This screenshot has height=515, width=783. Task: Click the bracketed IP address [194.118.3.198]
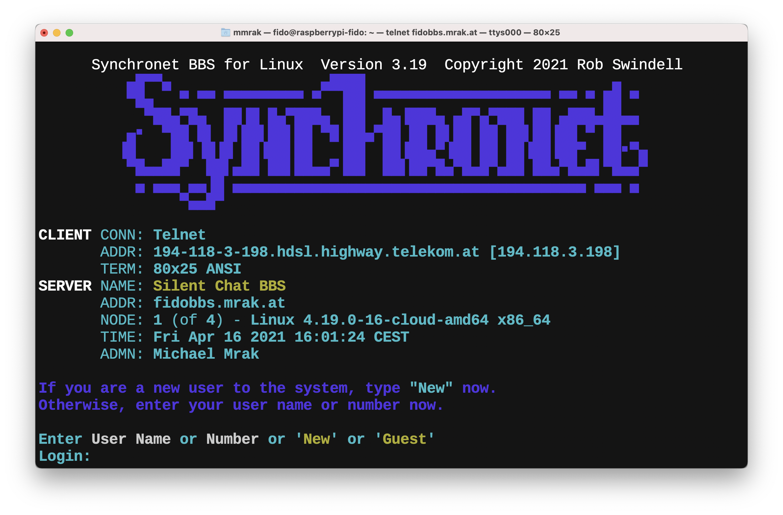pyautogui.click(x=555, y=252)
